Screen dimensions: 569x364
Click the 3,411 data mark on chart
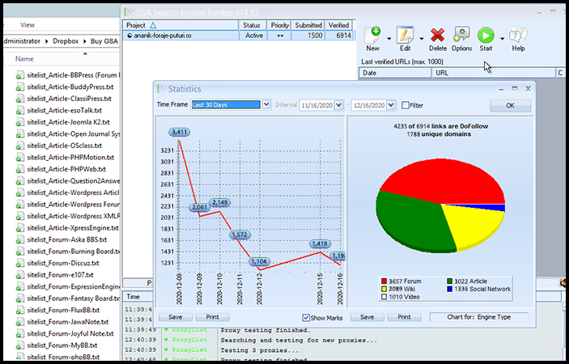[179, 133]
